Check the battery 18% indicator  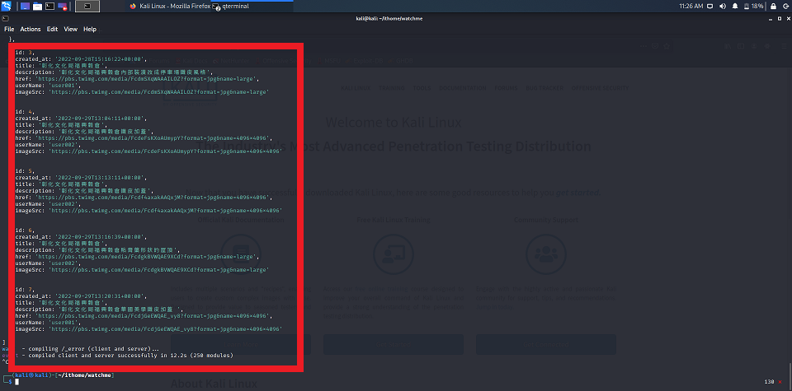pos(753,6)
